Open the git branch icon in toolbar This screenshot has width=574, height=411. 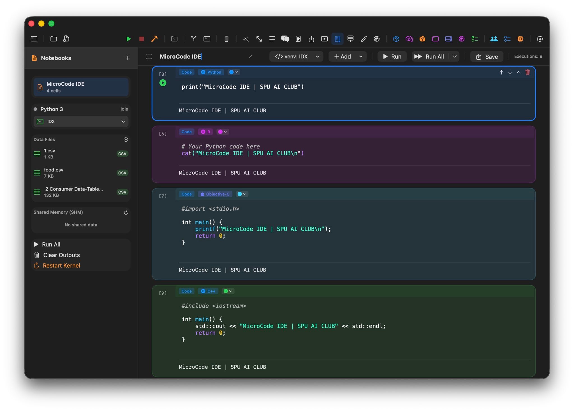[x=194, y=39]
